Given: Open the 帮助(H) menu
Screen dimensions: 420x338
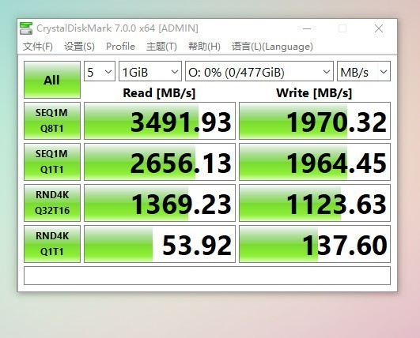Looking at the screenshot, I should [204, 47].
